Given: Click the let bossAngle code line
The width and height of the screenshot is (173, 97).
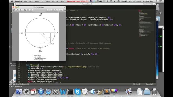Looking at the screenshot, I should [46, 74].
